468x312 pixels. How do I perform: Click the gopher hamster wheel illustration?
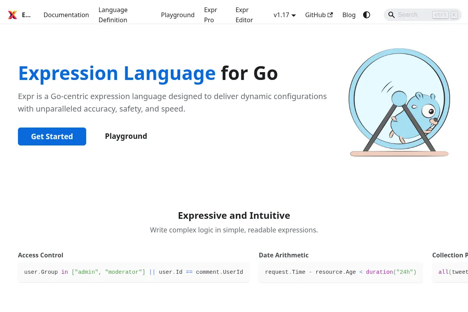pyautogui.click(x=399, y=103)
